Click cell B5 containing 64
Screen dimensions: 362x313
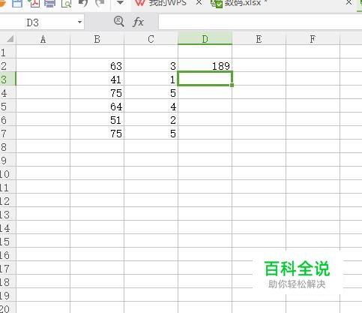click(97, 107)
